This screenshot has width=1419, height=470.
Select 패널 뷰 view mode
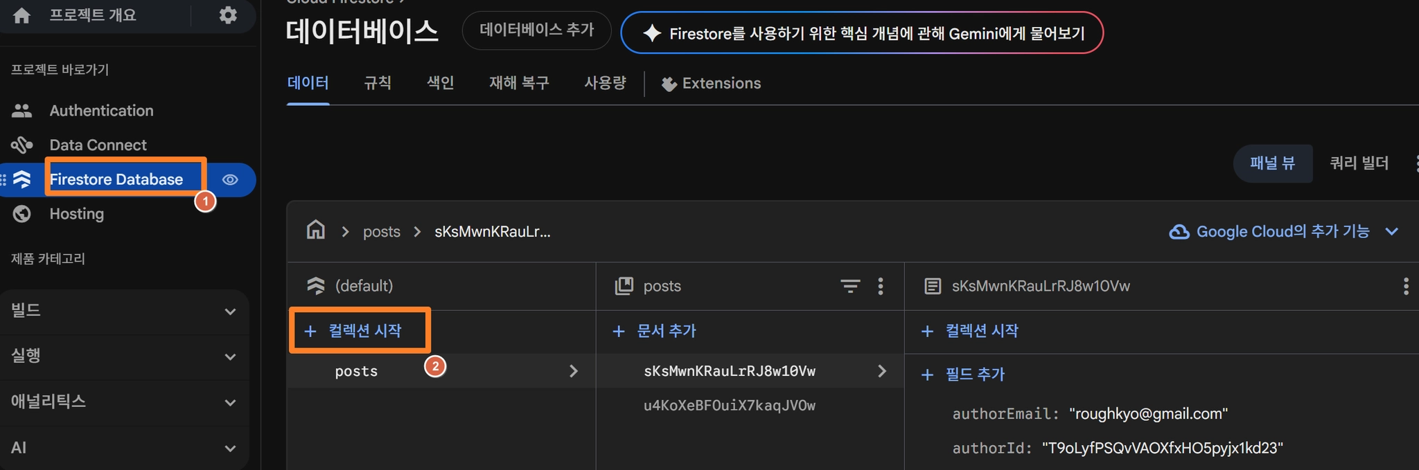click(x=1273, y=163)
